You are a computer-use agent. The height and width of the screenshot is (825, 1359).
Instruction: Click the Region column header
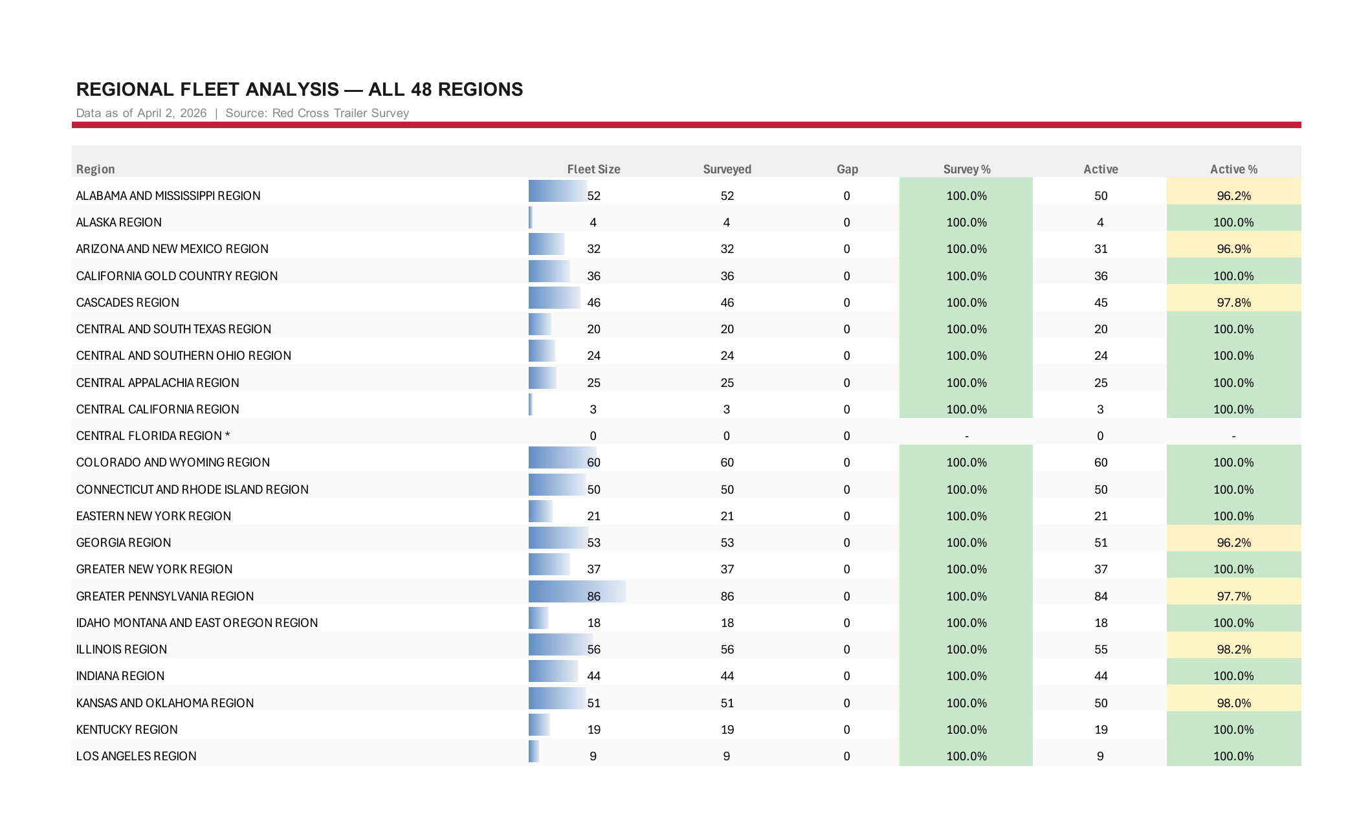pyautogui.click(x=95, y=169)
